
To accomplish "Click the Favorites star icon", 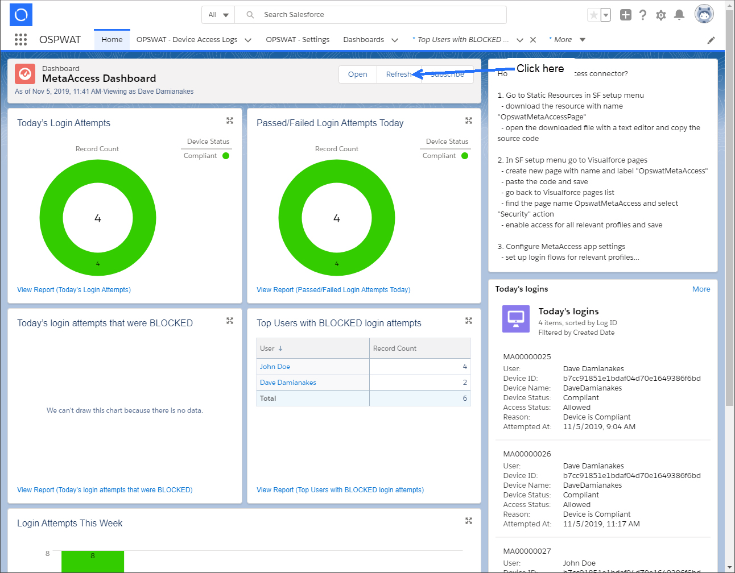I will pyautogui.click(x=594, y=15).
